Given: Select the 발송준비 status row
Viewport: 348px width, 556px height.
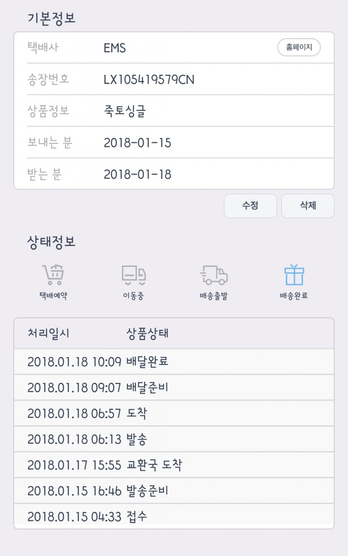Looking at the screenshot, I should point(174,491).
